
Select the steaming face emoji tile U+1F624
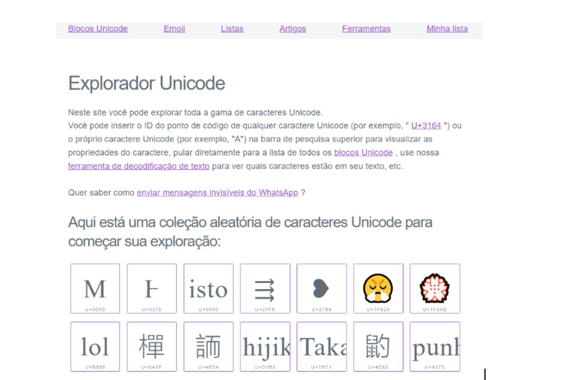[378, 288]
